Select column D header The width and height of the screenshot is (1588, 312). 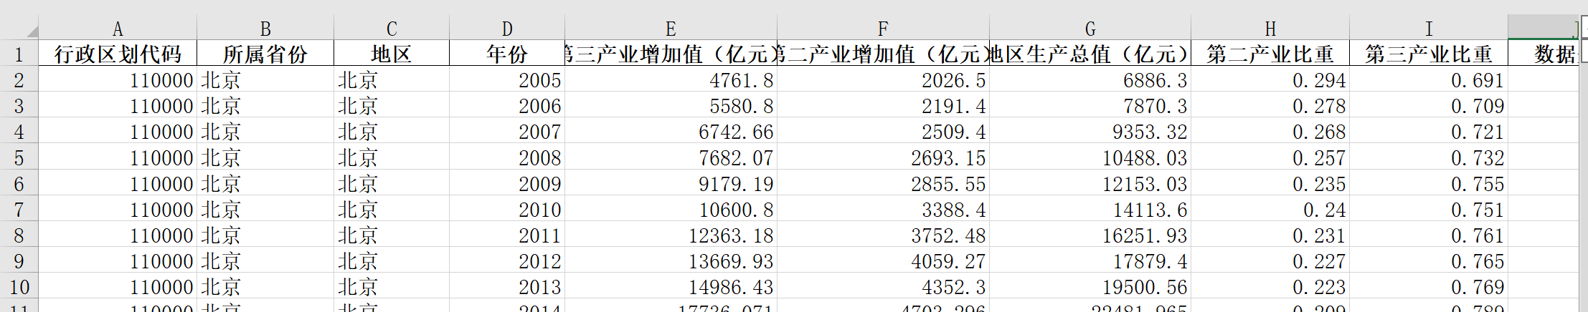pyautogui.click(x=507, y=29)
